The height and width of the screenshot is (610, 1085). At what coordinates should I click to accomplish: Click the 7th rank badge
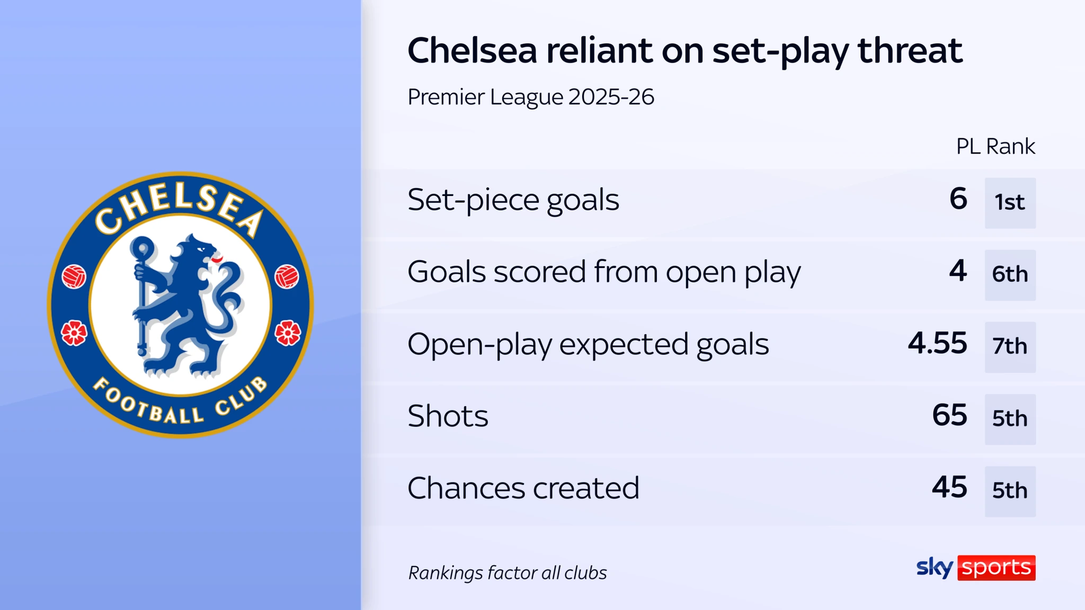(1010, 347)
